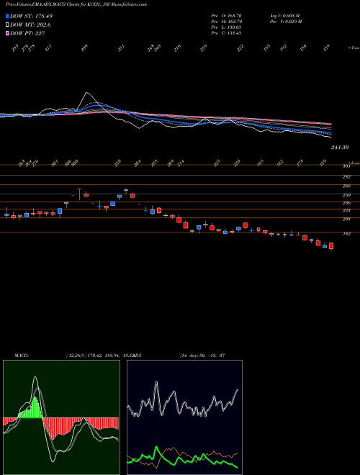Image resolution: width=360 pixels, height=475 pixels.
Task: Click the chart title mentioning KCEIL_SM
Action: click(x=76, y=4)
